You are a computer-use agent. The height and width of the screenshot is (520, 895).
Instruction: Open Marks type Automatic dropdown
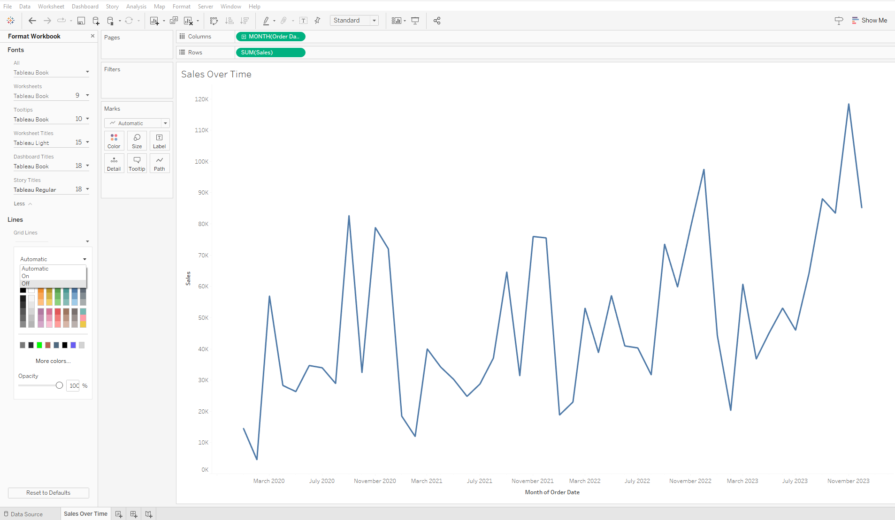click(x=137, y=123)
